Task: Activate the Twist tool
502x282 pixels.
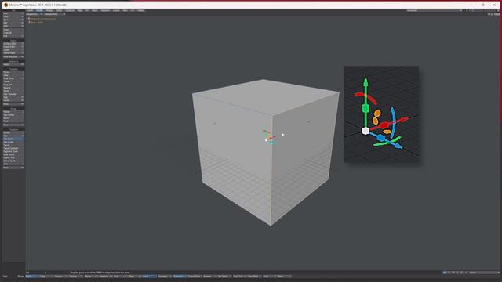Action: (x=13, y=121)
